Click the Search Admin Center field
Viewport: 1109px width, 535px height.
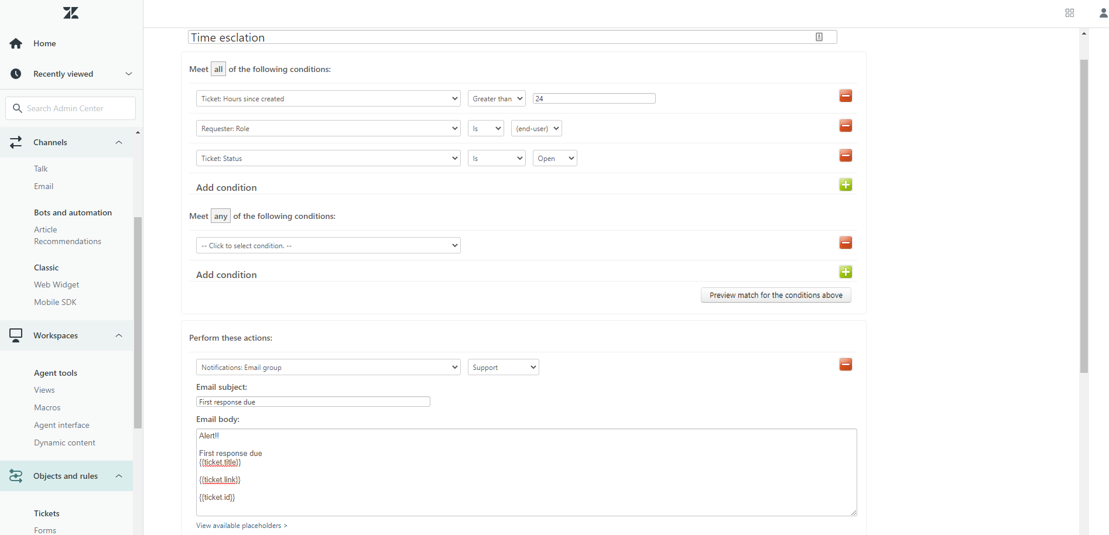click(x=71, y=108)
